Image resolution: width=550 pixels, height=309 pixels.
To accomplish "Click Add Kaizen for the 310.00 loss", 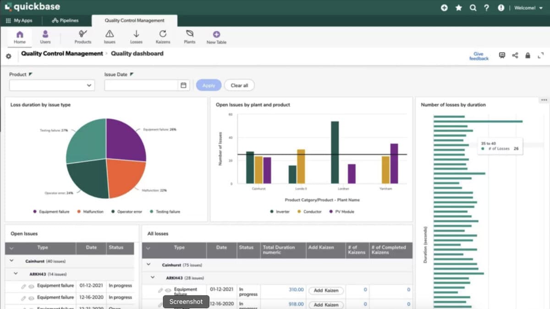I will (x=325, y=291).
